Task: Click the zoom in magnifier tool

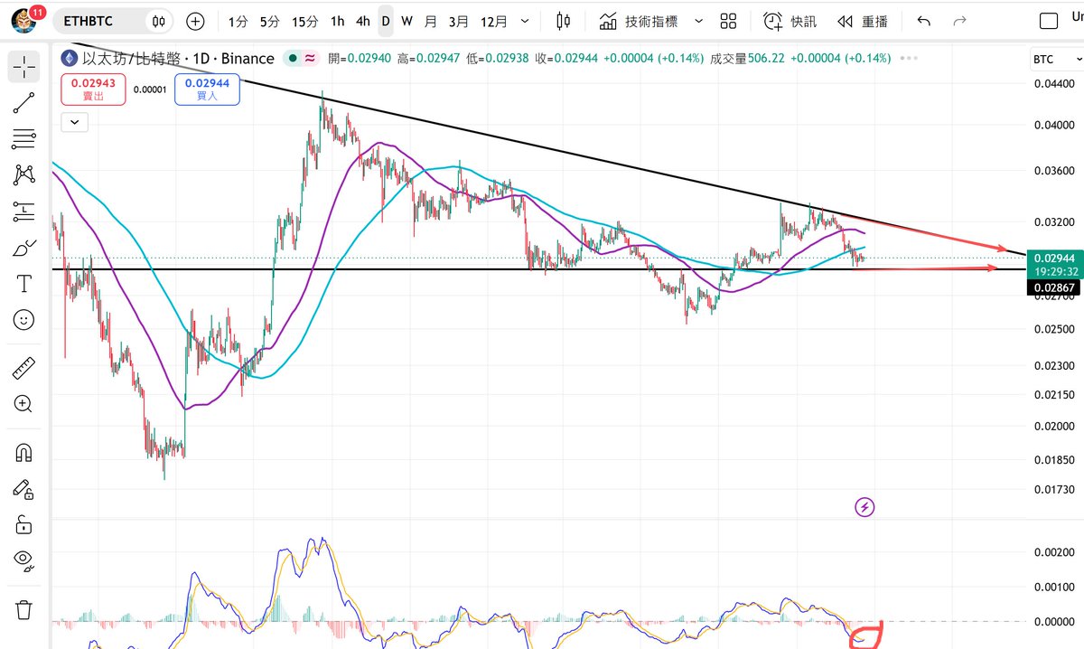Action: pyautogui.click(x=24, y=403)
